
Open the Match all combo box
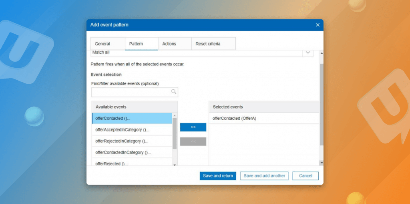click(x=196, y=53)
